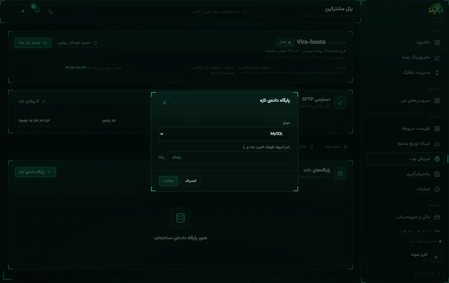Screen dimensions: 449x283
Task: Open the MySQL engine dropdown
Action: pyautogui.click(x=225, y=134)
